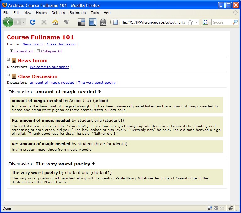
Task: Open the File menu
Action: coord(6,13)
